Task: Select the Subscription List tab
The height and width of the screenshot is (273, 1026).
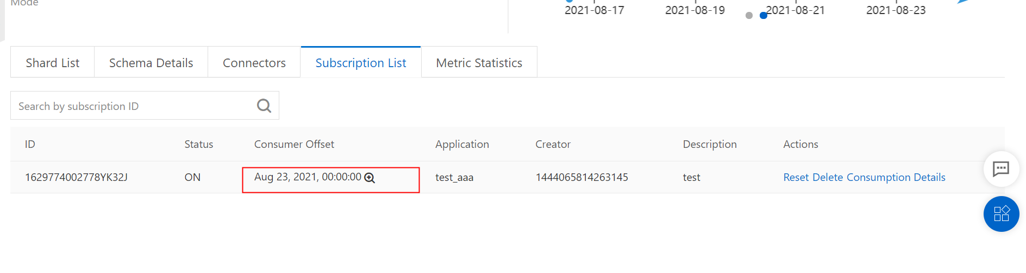Action: point(361,63)
